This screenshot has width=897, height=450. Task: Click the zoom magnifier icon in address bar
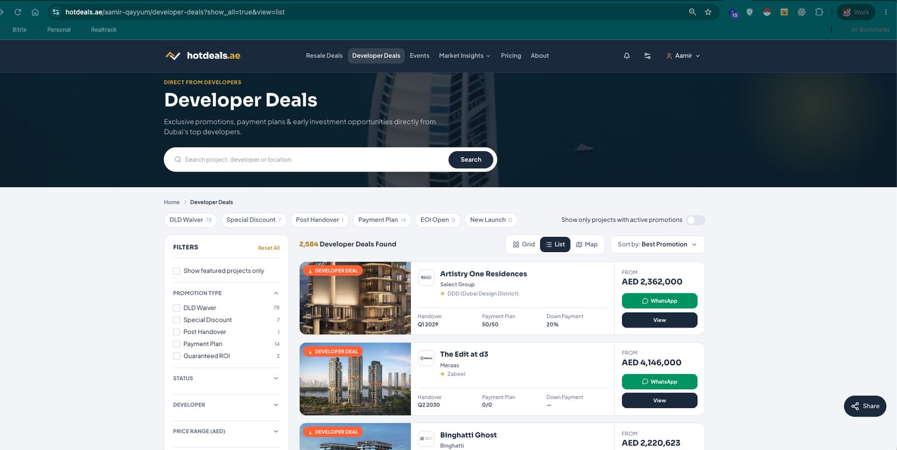tap(692, 12)
